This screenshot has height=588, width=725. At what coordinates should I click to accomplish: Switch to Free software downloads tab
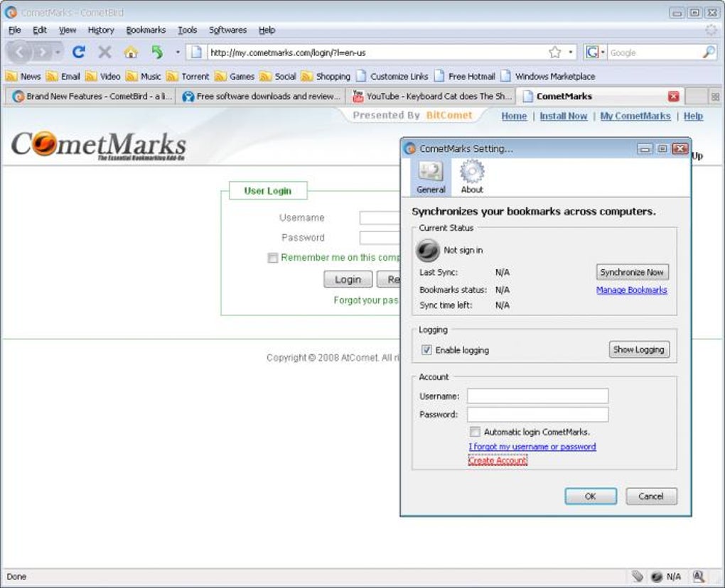261,97
